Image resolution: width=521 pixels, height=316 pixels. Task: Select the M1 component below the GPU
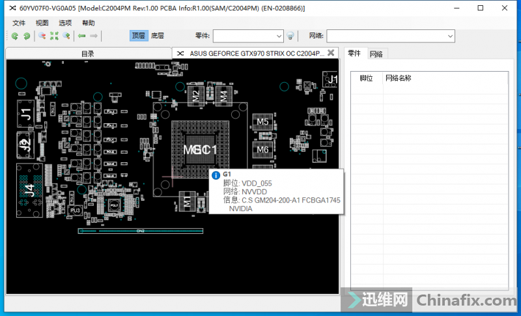(x=187, y=201)
